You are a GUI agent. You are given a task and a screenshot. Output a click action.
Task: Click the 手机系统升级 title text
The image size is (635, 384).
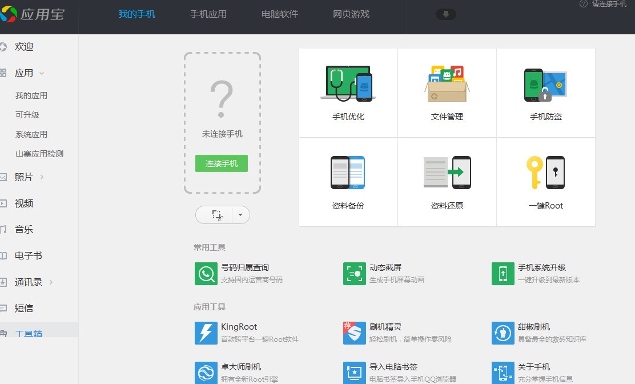[x=542, y=268]
